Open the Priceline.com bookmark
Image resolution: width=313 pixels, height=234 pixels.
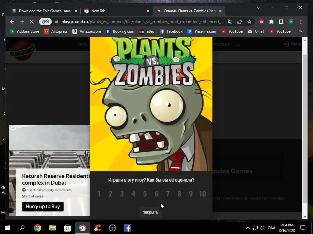pos(202,31)
